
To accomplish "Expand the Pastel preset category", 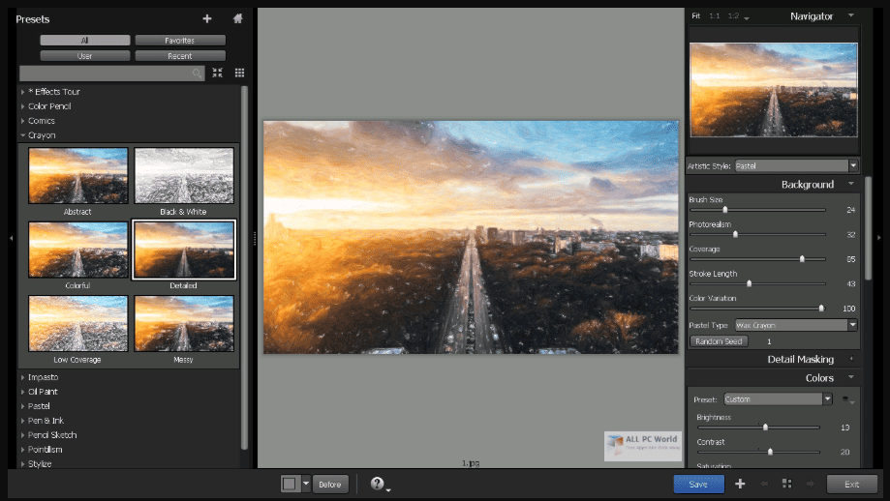I will tap(22, 406).
